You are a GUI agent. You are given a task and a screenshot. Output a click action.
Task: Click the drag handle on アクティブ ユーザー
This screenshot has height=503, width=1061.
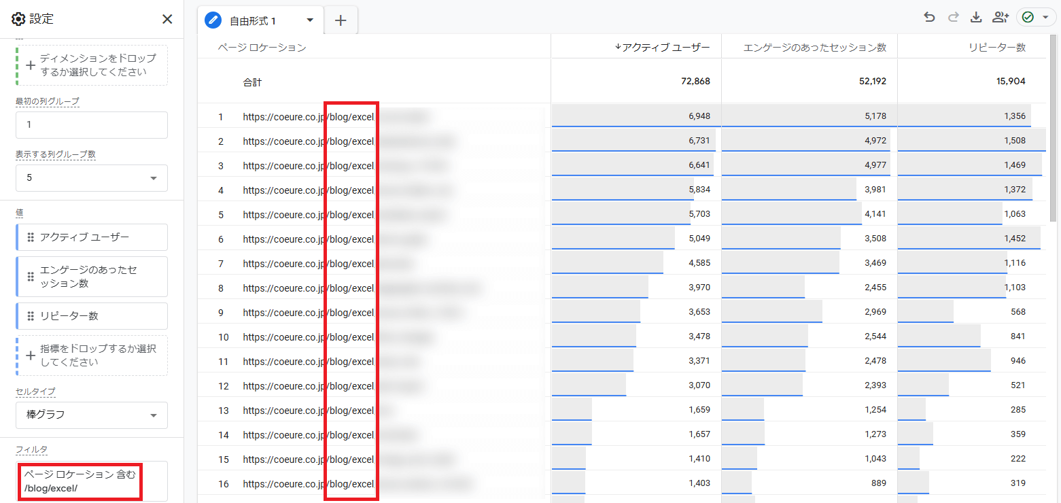pyautogui.click(x=31, y=237)
